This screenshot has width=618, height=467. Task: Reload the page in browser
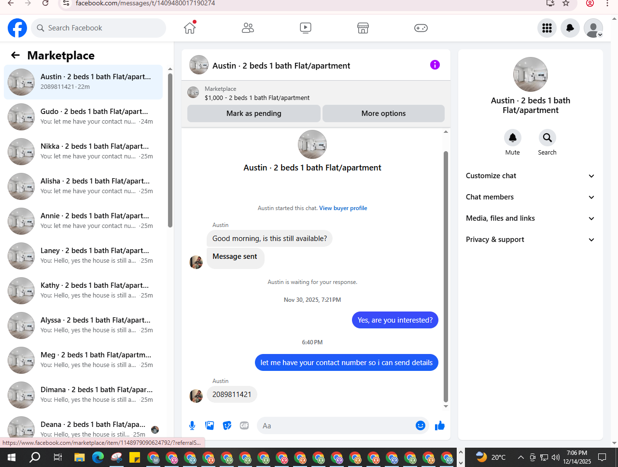pos(45,3)
